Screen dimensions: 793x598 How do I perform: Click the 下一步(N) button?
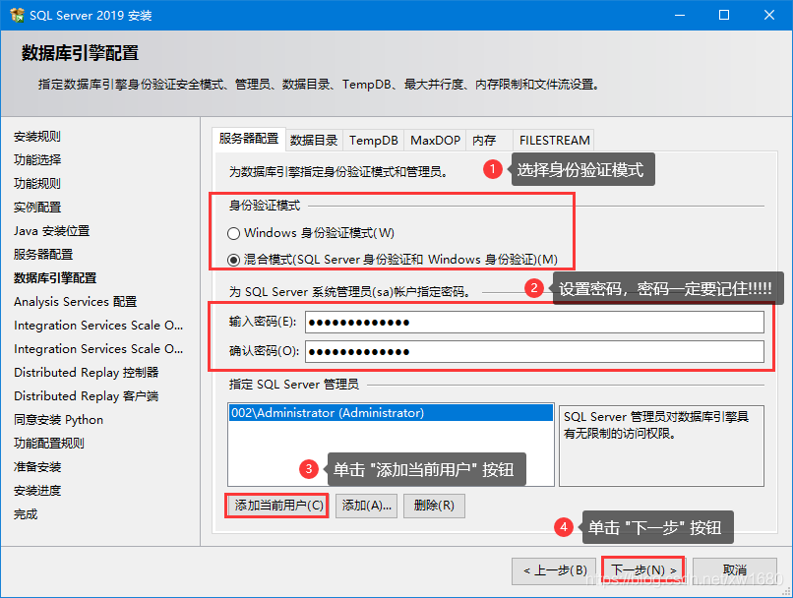tap(641, 568)
